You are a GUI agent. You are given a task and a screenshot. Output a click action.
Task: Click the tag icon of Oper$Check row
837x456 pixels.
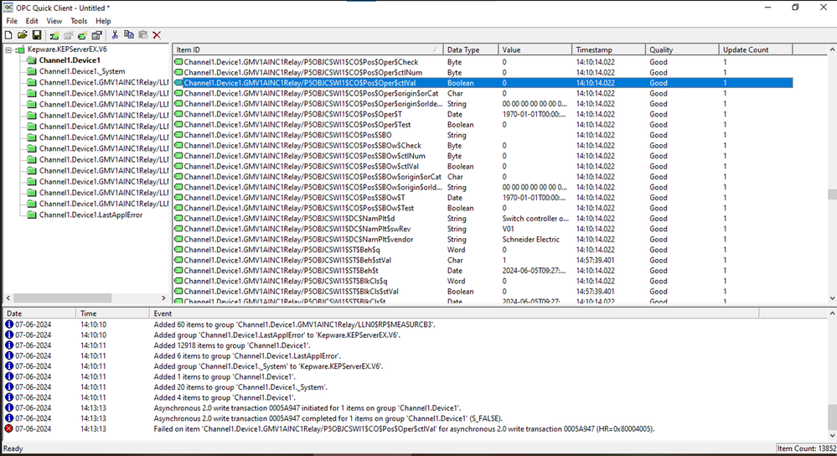(178, 62)
